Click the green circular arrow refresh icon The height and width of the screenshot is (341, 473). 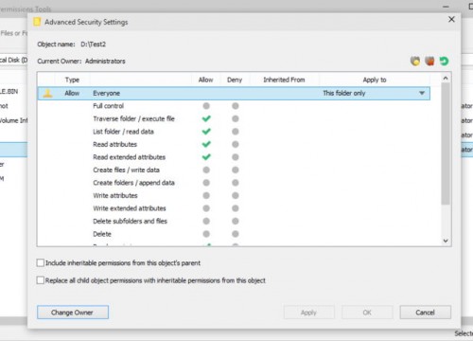click(x=444, y=61)
